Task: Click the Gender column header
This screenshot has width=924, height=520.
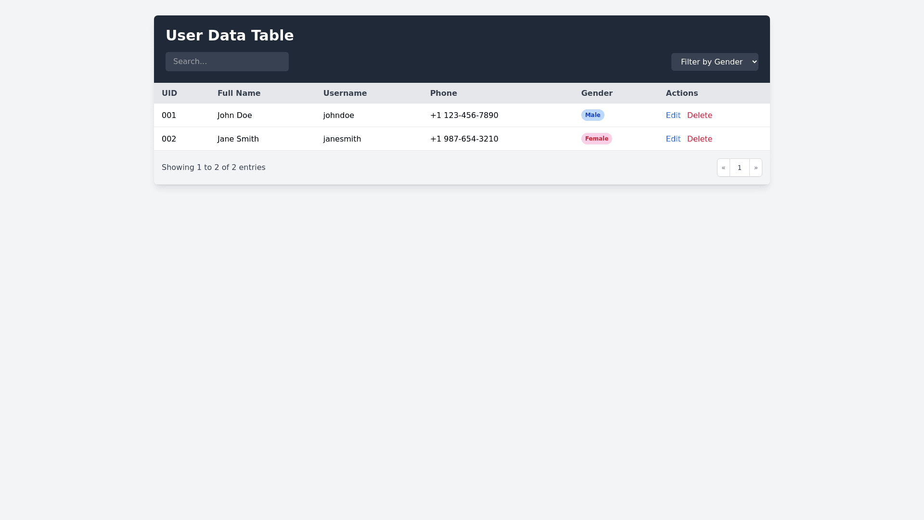Action: pos(596,93)
